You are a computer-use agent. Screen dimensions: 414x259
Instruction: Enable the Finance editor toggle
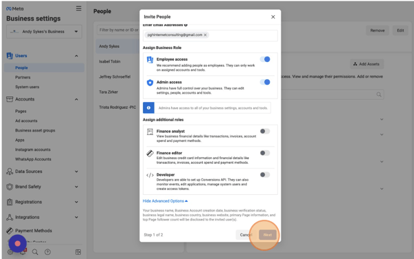(265, 153)
